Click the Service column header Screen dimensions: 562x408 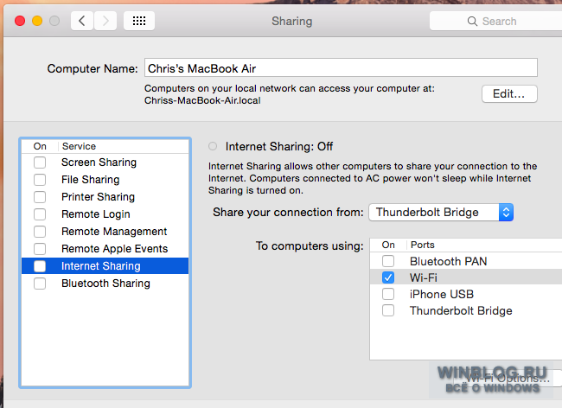tap(79, 146)
